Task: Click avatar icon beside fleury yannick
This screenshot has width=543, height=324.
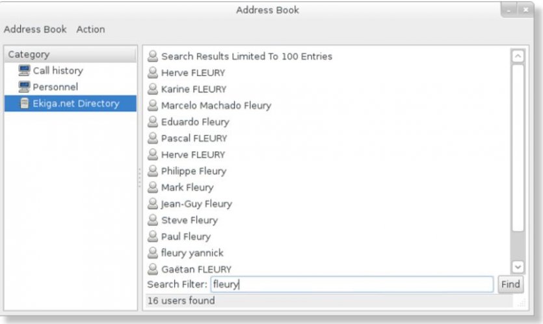Action: coord(153,252)
